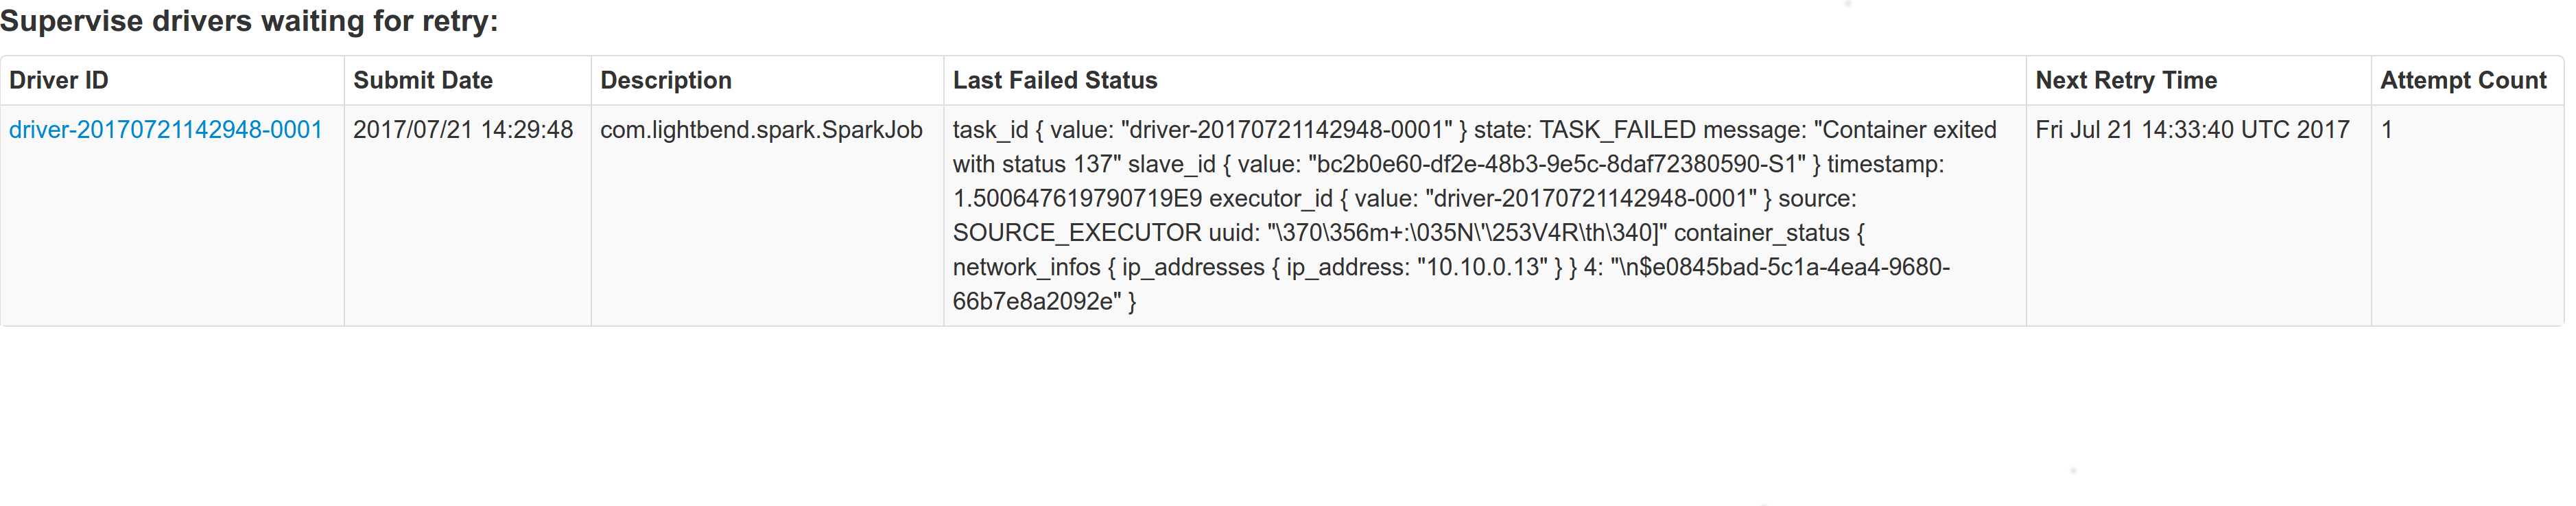Click the Attempt Count column header
Screen dimensions: 2576x506
click(2463, 80)
